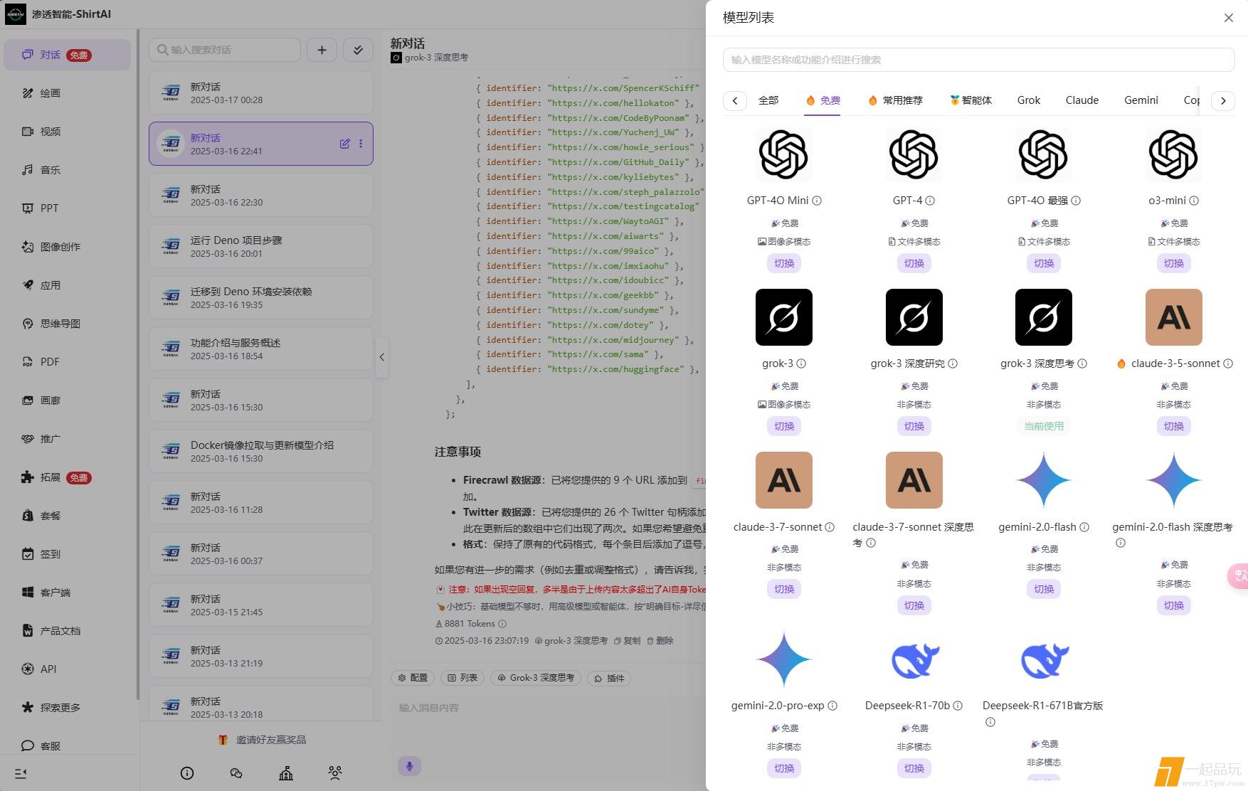Open the Docker镜像拉取与更新模型介绍 conversation
1248x791 pixels.
(261, 451)
